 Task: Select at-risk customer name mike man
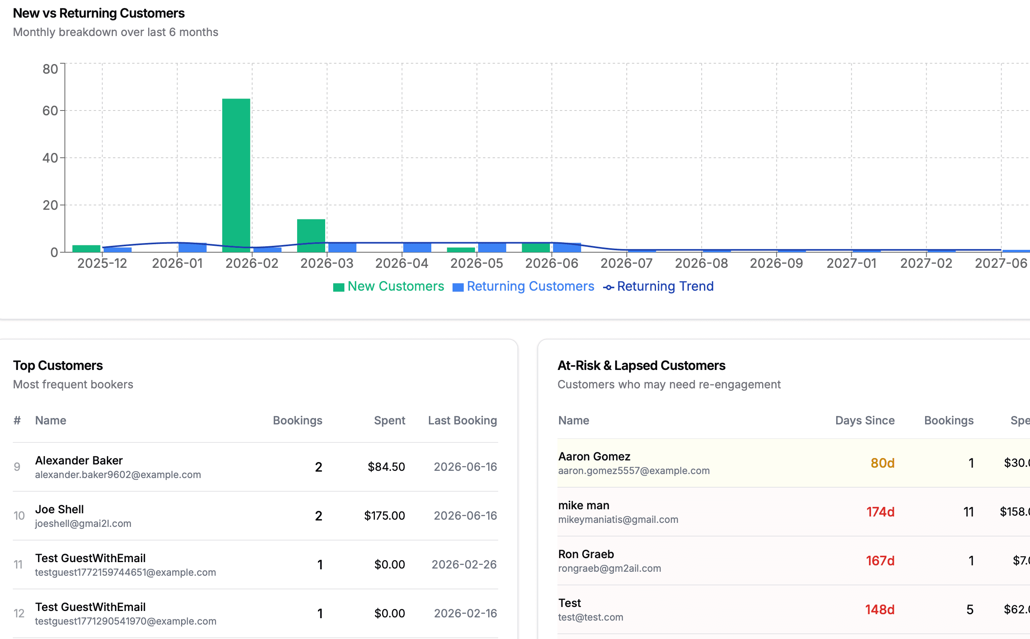(584, 505)
